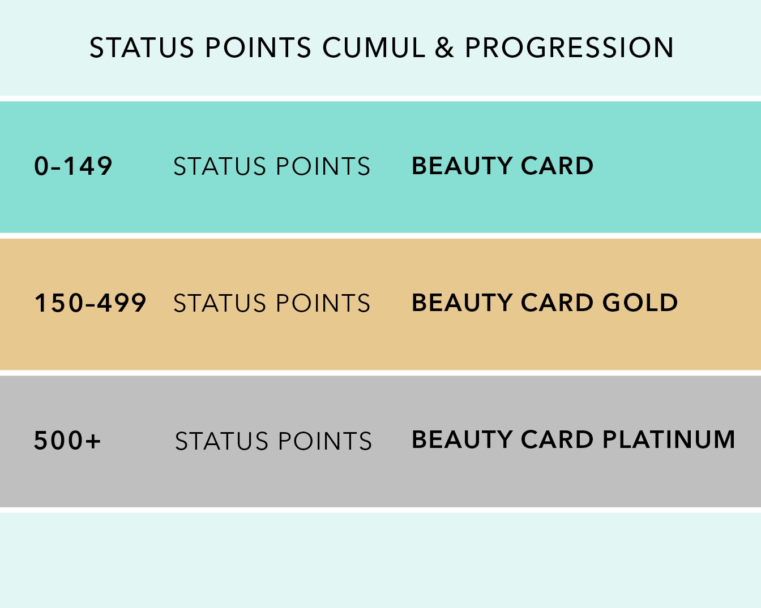The height and width of the screenshot is (608, 761).
Task: Click the "Status Points Cumul & Progression" heading
Action: click(x=381, y=48)
